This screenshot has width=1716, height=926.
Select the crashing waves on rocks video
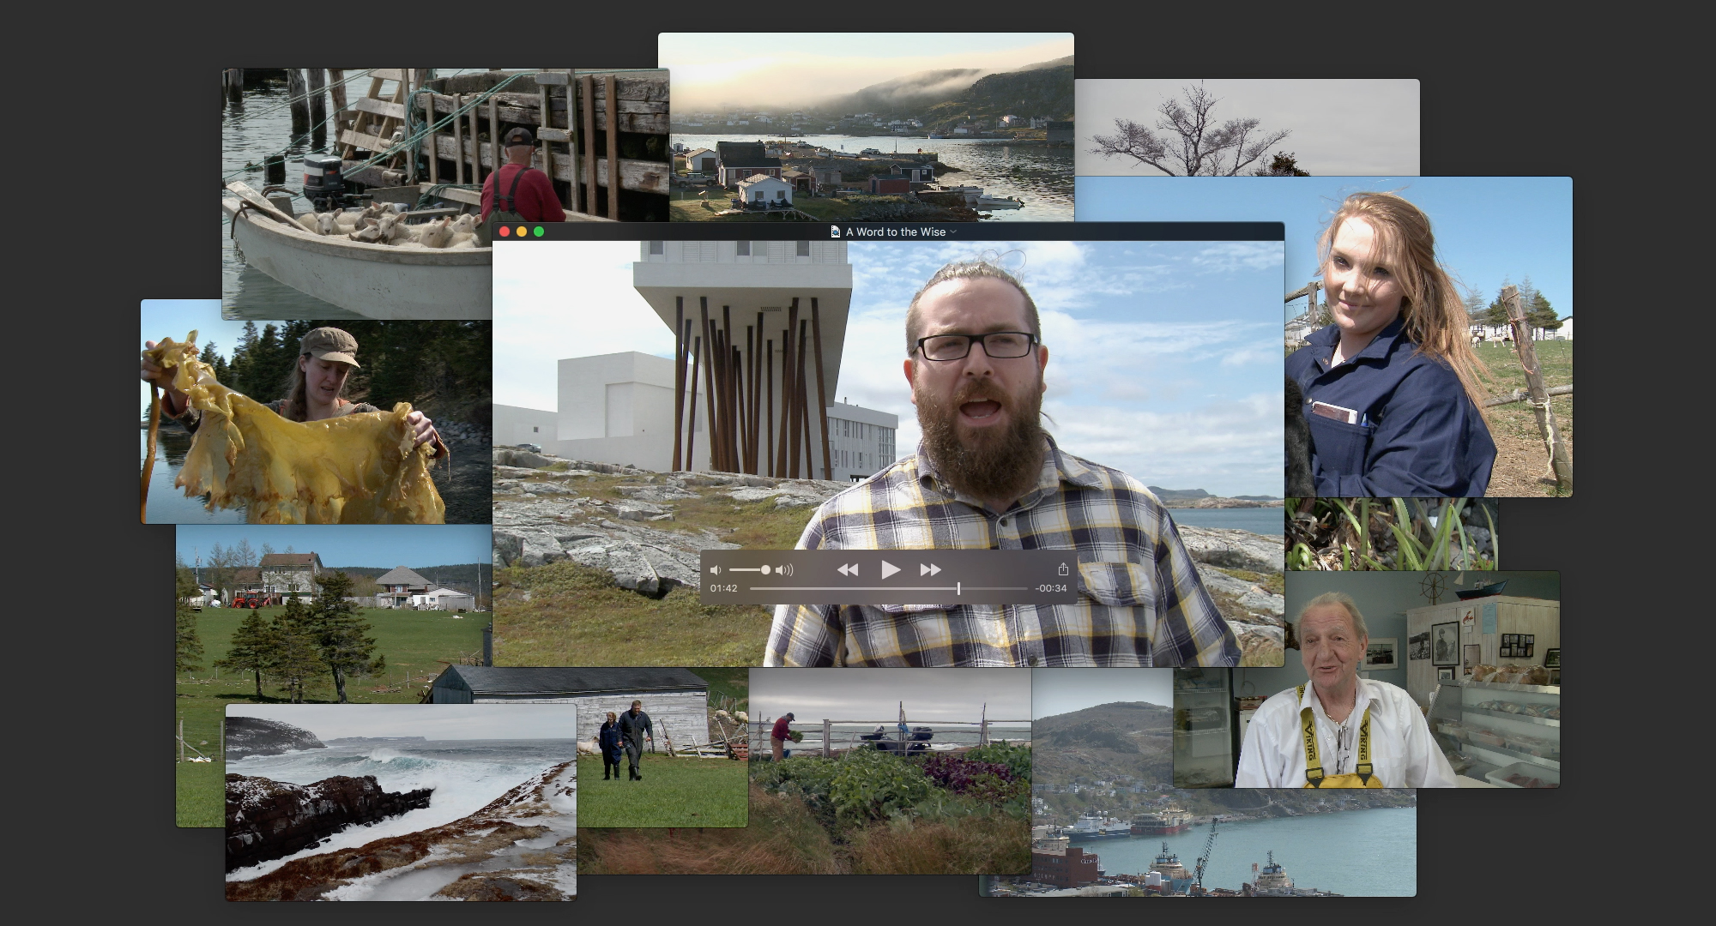click(x=401, y=803)
